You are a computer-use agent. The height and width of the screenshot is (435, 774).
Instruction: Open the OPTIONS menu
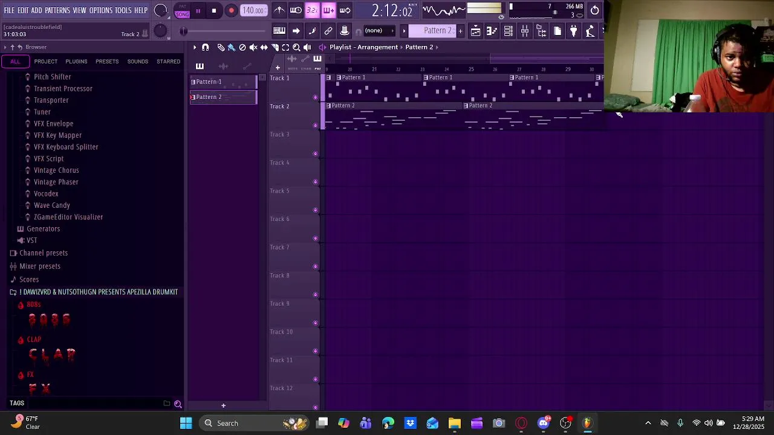pyautogui.click(x=101, y=10)
